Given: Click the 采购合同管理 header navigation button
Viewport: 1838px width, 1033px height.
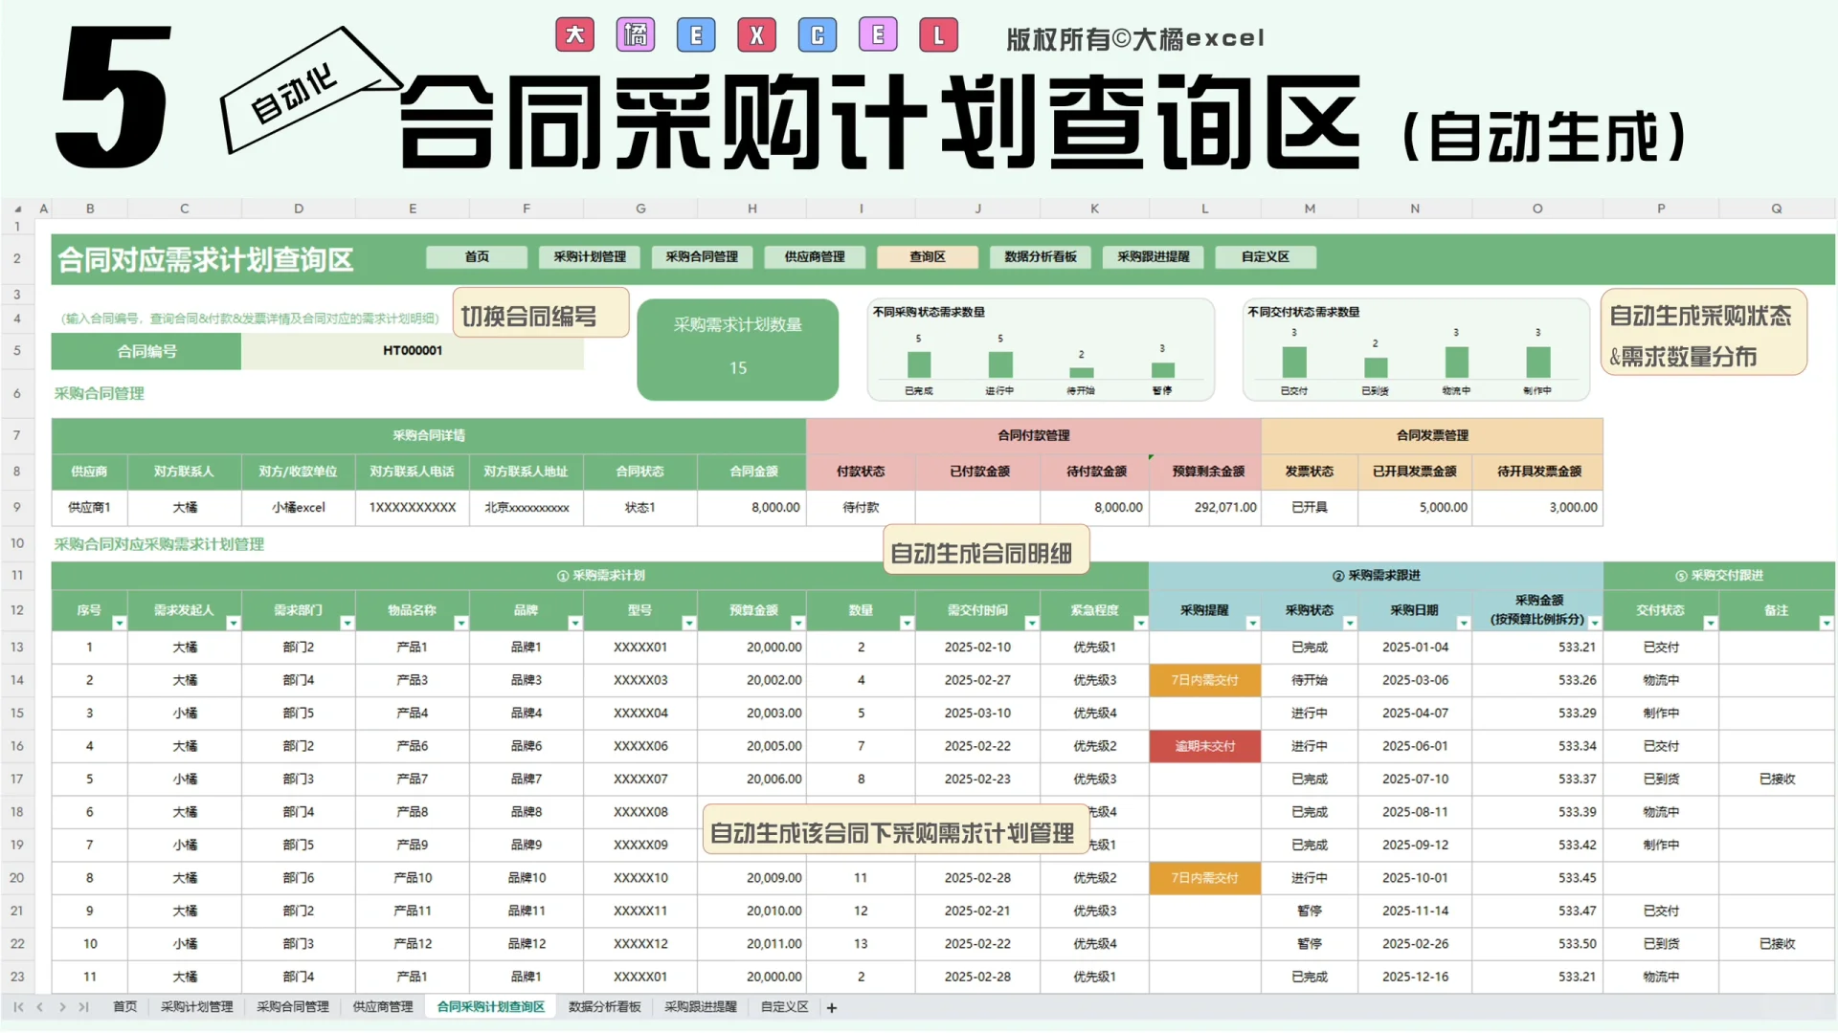Looking at the screenshot, I should (702, 257).
